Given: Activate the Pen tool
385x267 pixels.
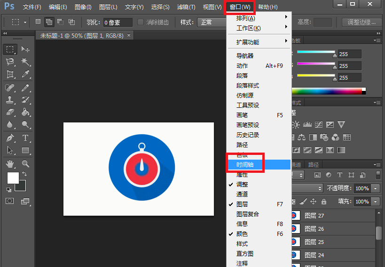Looking at the screenshot, I should (10, 138).
